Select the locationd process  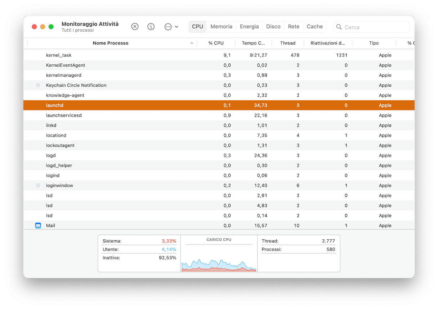click(219, 136)
